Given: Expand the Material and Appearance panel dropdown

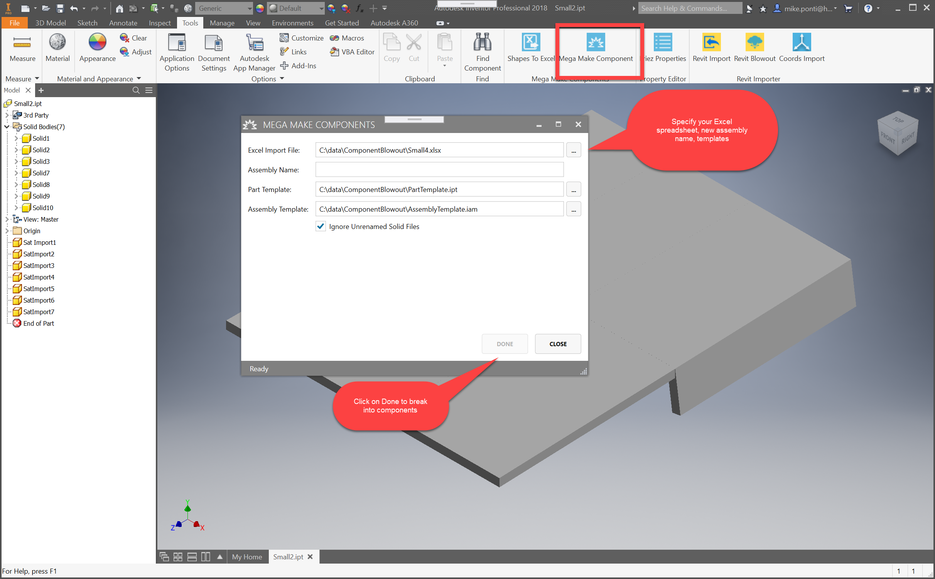Looking at the screenshot, I should coord(139,79).
